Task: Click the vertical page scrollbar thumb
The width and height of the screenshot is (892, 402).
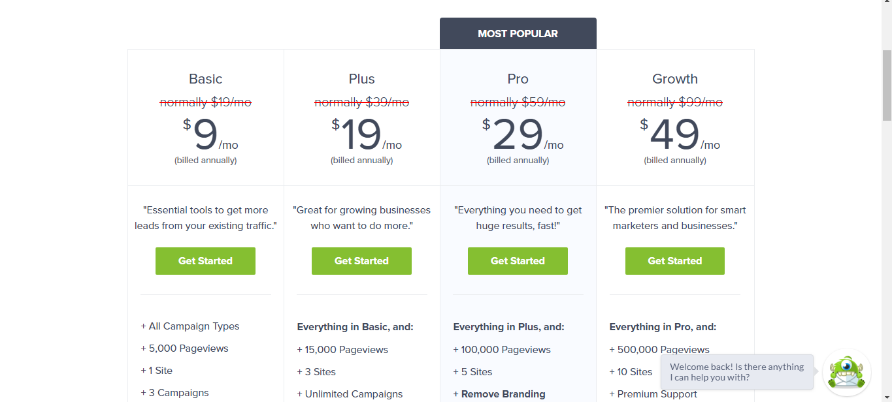Action: [x=887, y=85]
